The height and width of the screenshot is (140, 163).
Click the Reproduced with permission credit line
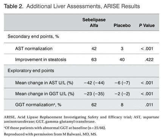(x=50, y=134)
